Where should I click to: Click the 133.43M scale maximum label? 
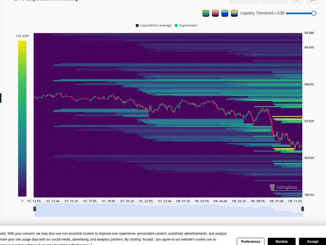point(22,36)
